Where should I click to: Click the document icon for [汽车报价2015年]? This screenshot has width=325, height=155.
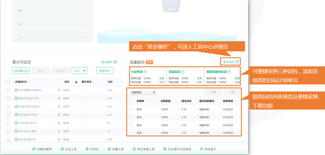click(x=16, y=115)
